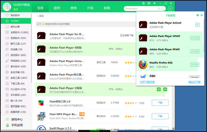Screen dimensions: 207x132
Task: Pause Adobe Flash Player 火狐版 download
Action: pyautogui.click(x=159, y=89)
